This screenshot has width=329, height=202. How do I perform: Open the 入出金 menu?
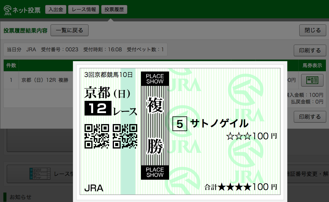coord(56,10)
